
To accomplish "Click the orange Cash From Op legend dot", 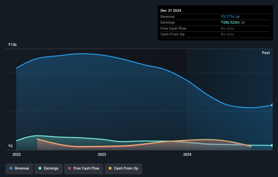I will 110,168.
